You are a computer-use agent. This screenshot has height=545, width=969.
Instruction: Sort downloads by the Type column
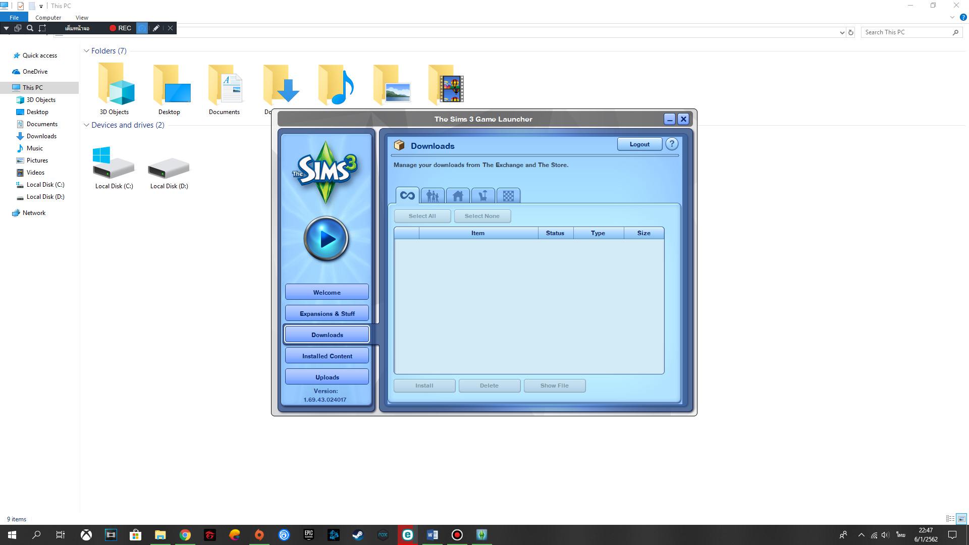[598, 233]
